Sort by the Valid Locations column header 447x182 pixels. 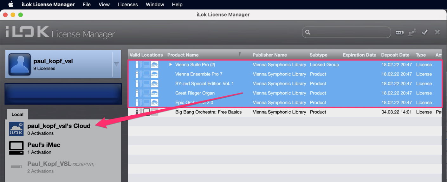[x=146, y=55]
